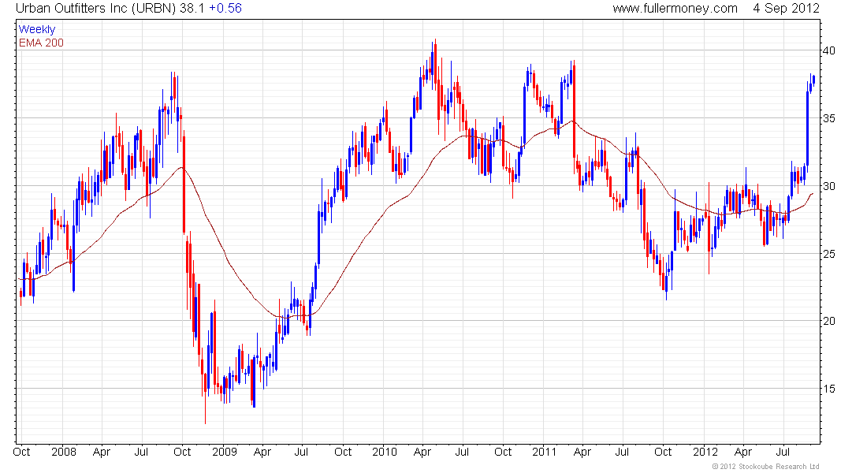Click the 35 price axis label
Viewport: 867px width, 473px height.
click(x=829, y=118)
